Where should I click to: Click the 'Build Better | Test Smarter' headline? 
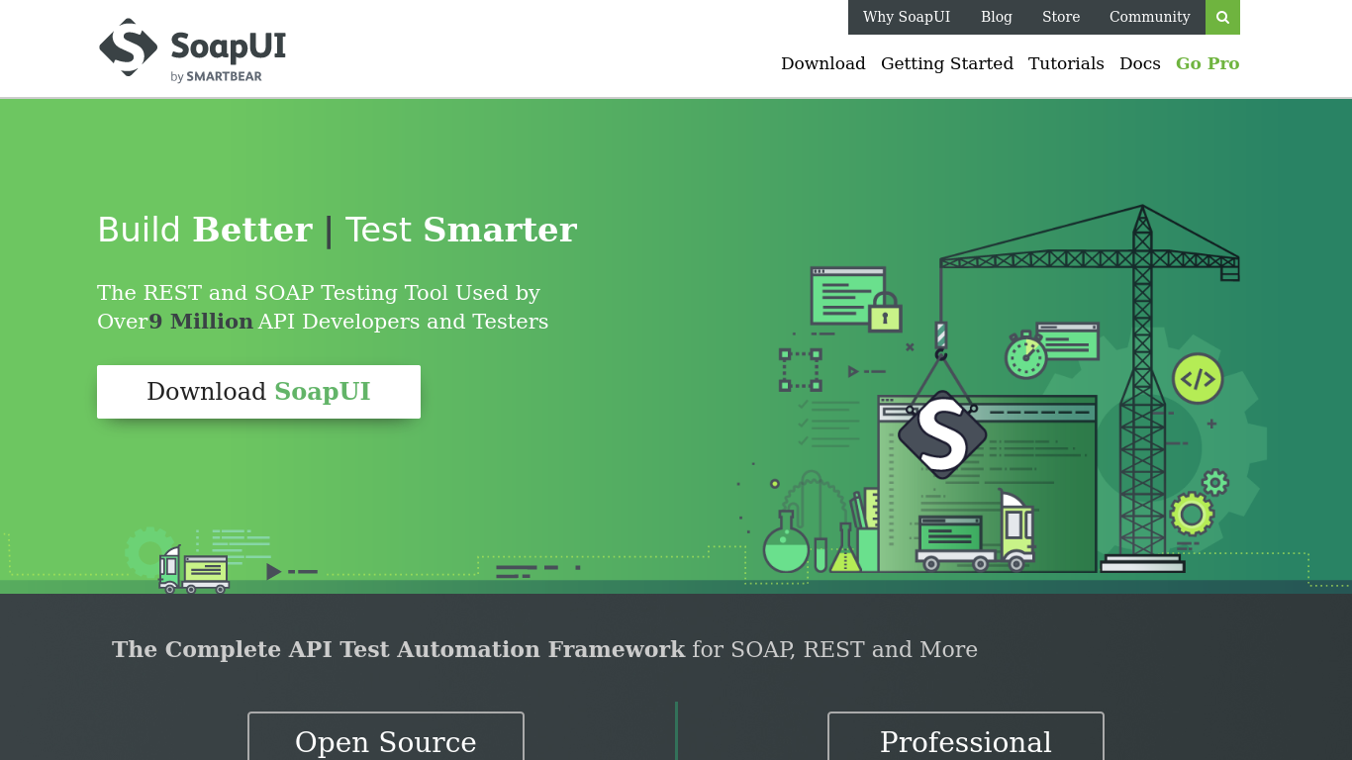click(337, 230)
